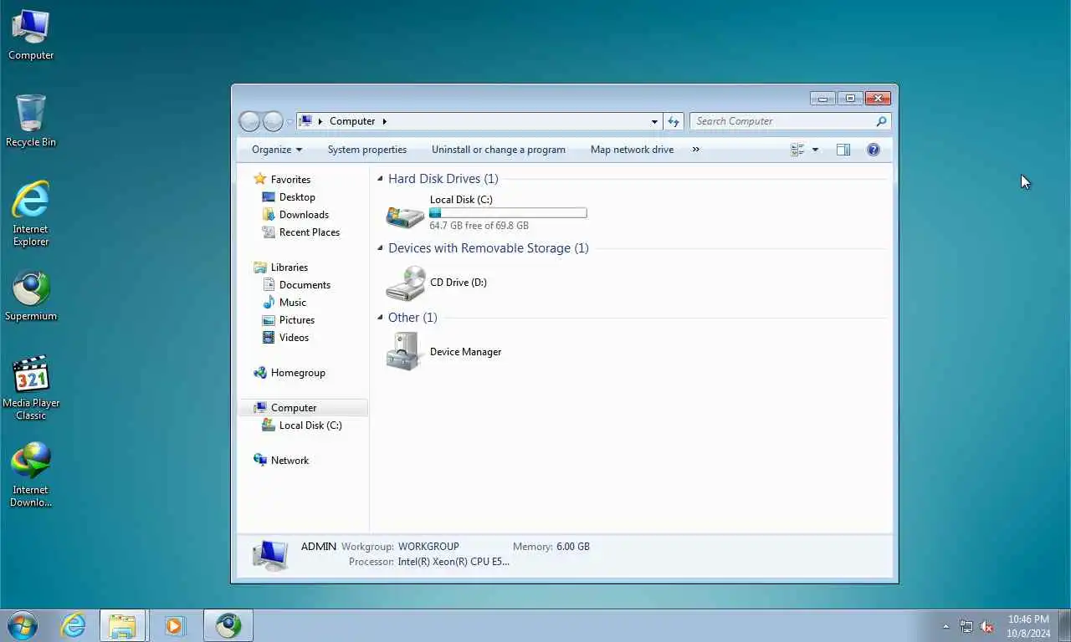Open the Organize dropdown menu
1071x642 pixels.
click(x=277, y=150)
